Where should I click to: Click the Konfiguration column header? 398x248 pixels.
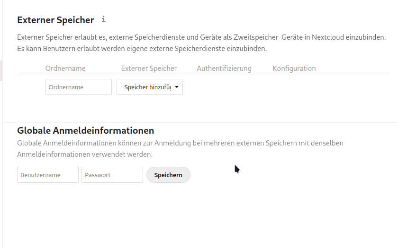point(294,68)
